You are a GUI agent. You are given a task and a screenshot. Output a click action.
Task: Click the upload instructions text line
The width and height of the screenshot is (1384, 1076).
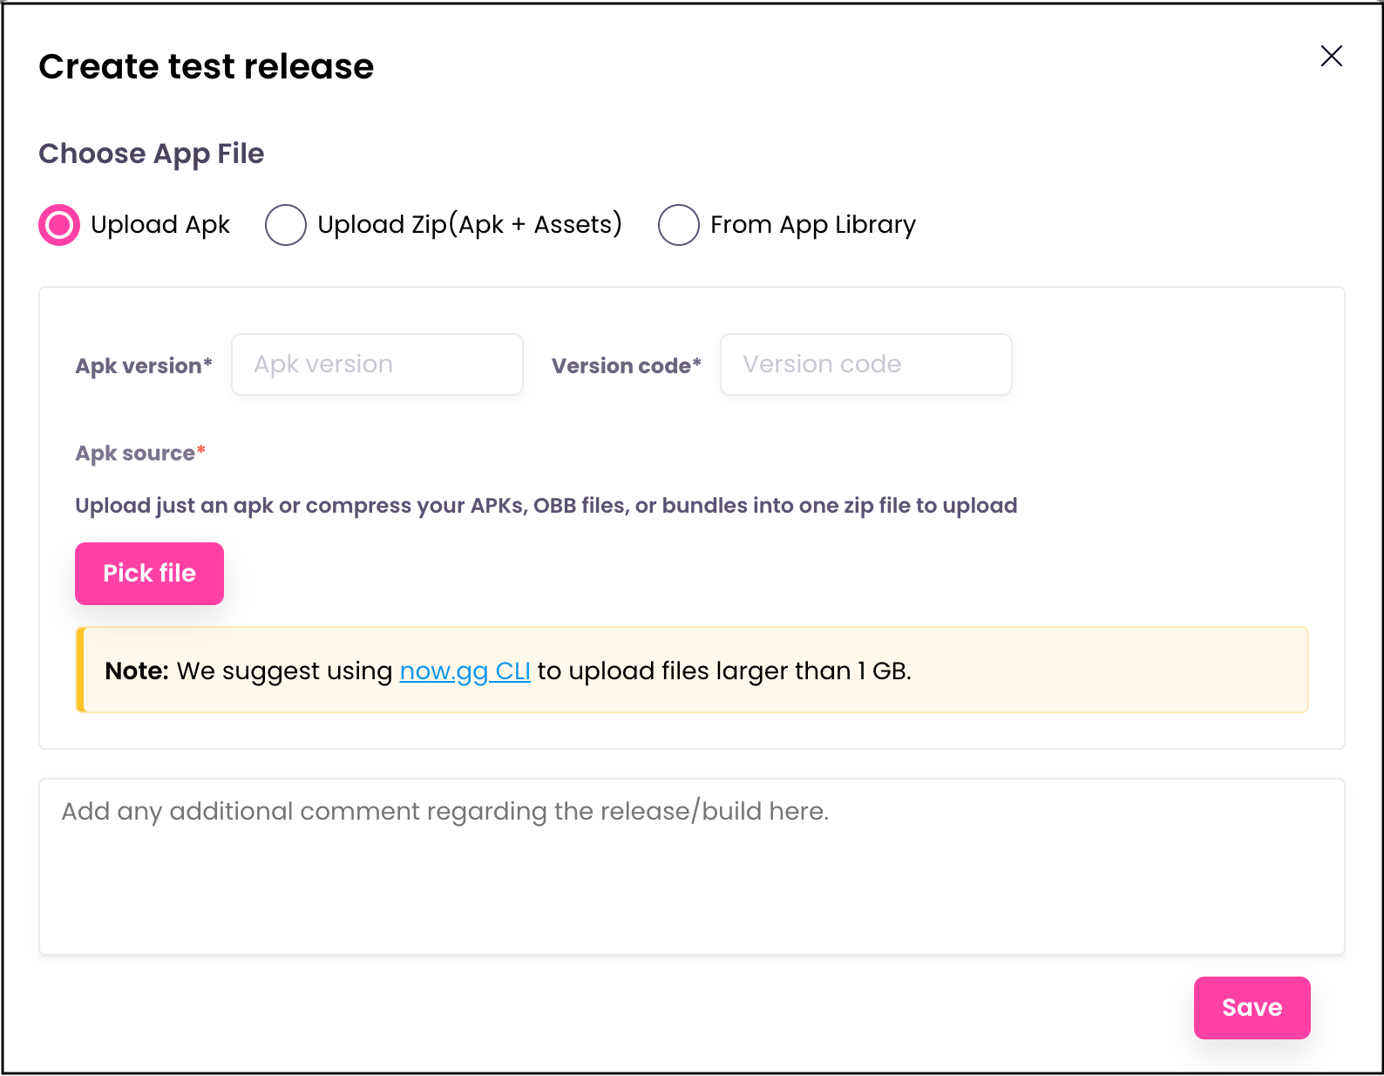coord(546,505)
